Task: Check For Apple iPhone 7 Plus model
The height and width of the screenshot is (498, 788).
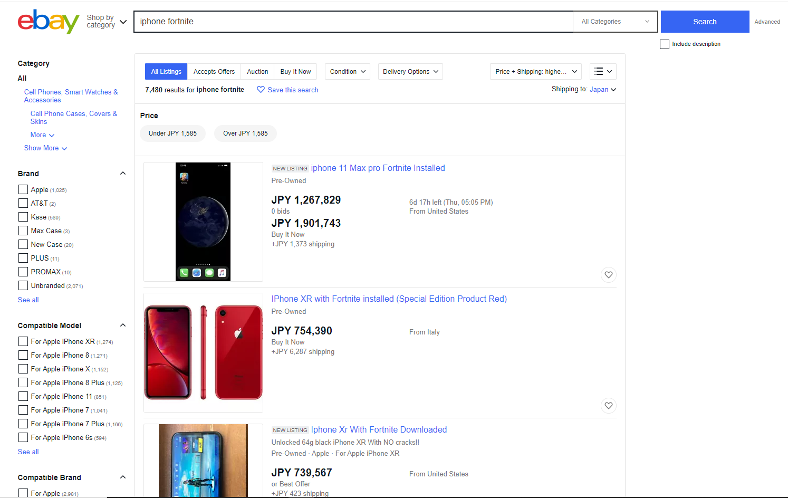Action: (x=23, y=424)
